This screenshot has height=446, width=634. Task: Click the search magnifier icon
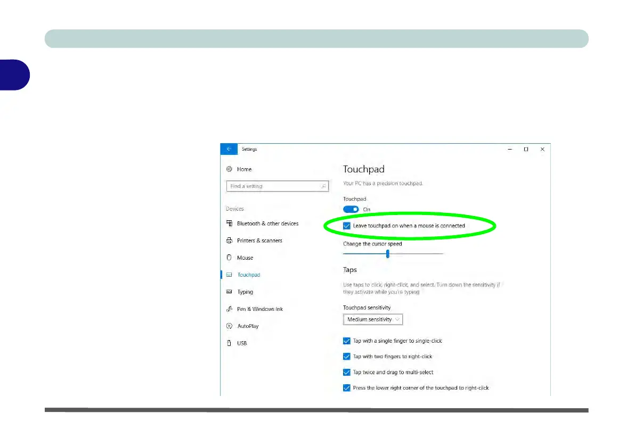pyautogui.click(x=323, y=186)
